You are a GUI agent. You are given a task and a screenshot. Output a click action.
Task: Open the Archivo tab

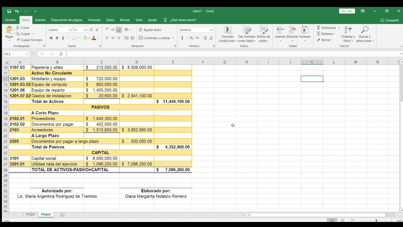coord(10,20)
